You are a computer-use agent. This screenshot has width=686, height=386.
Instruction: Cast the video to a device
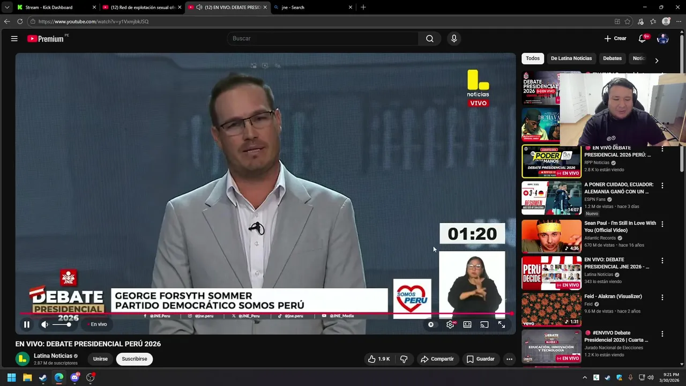[x=484, y=324]
